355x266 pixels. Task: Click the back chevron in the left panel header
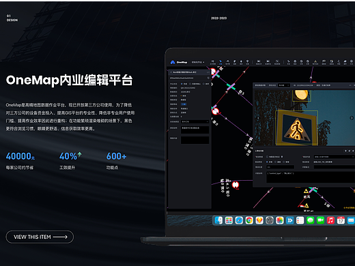(171, 72)
